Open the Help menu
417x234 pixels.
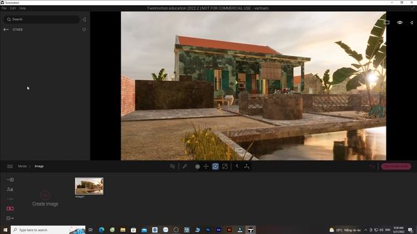point(23,8)
